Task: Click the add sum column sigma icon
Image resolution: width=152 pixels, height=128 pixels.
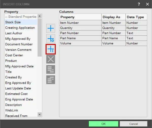Action: point(51,49)
